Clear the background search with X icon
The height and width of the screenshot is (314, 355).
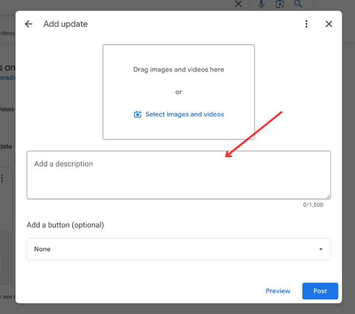coord(238,4)
